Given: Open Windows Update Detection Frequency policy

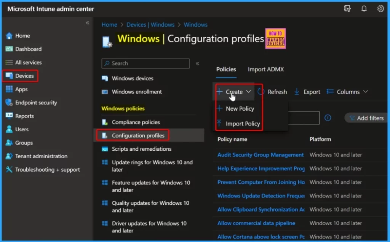Looking at the screenshot, I should pyautogui.click(x=261, y=196).
